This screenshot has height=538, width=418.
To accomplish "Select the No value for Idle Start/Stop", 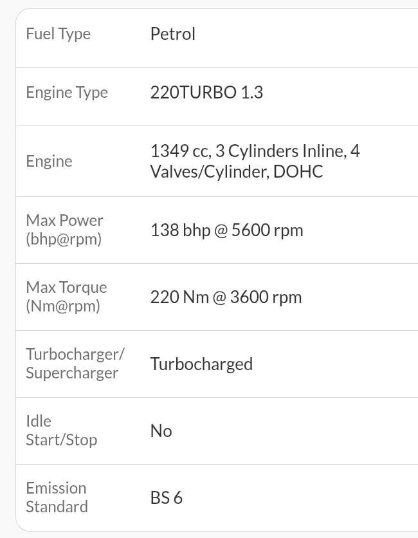I will [161, 431].
